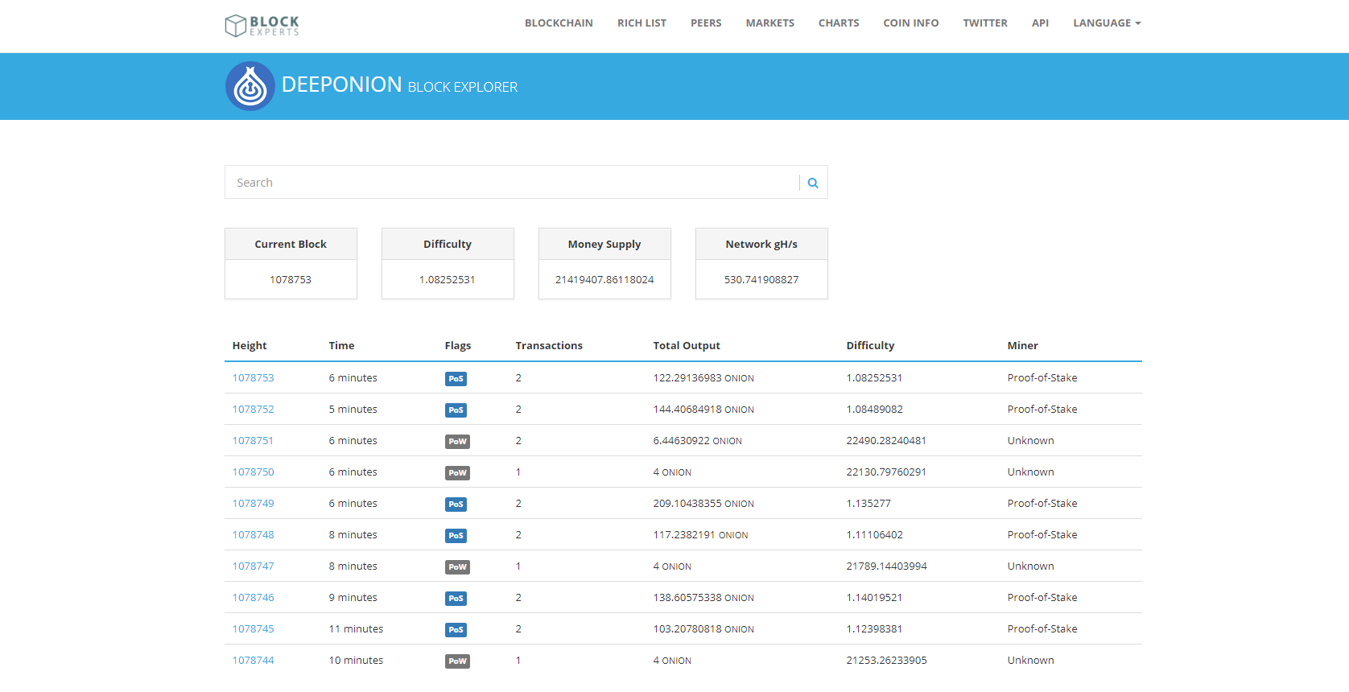Image resolution: width=1349 pixels, height=692 pixels.
Task: Click the Miner column header
Action: (1022, 345)
